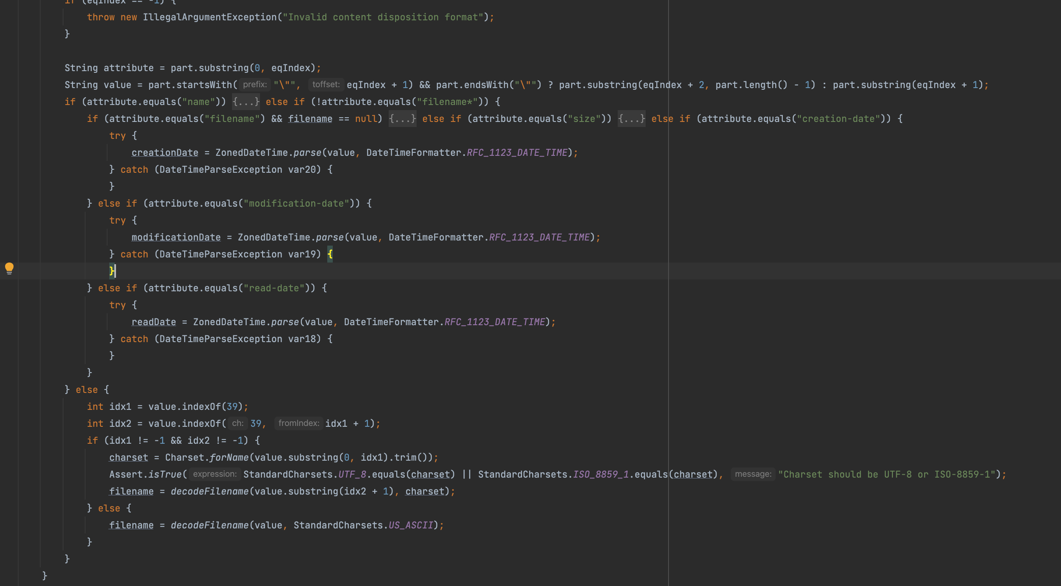1061x586 pixels.
Task: Expand folded block after attribute.equals("size")
Action: (631, 119)
